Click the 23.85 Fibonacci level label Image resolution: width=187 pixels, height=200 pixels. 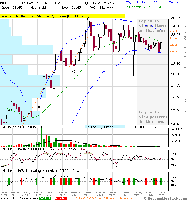174,31
